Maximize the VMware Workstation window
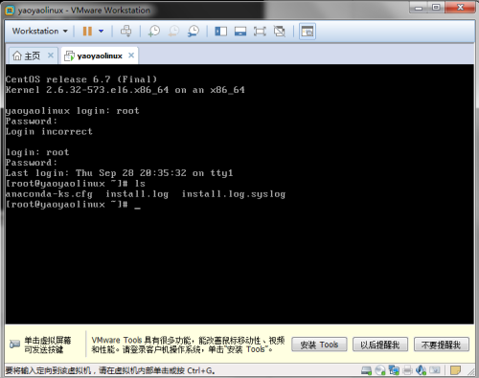Screen dimensions: 479x378 (436, 7)
